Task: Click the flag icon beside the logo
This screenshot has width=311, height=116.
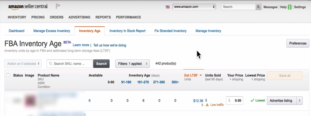Action: (58, 7)
